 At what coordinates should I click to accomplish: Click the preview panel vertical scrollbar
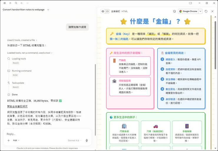click(215, 46)
